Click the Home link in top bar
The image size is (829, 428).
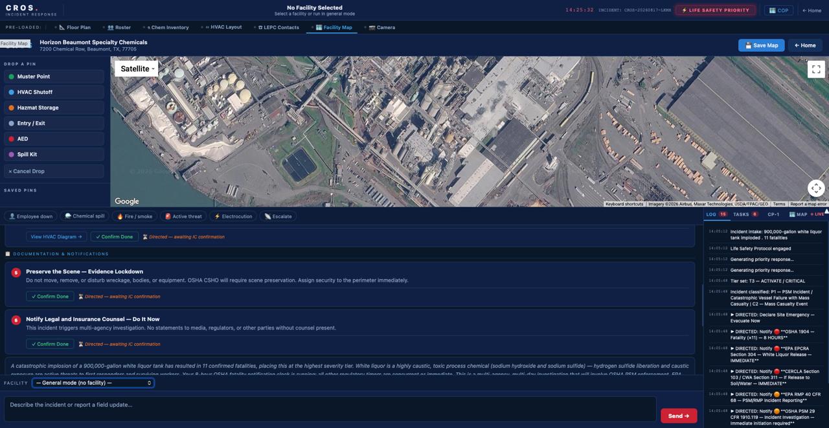click(x=812, y=10)
